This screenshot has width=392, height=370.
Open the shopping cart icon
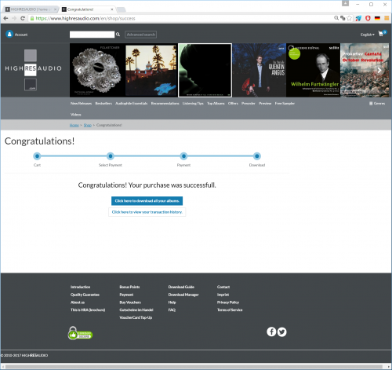click(x=381, y=34)
